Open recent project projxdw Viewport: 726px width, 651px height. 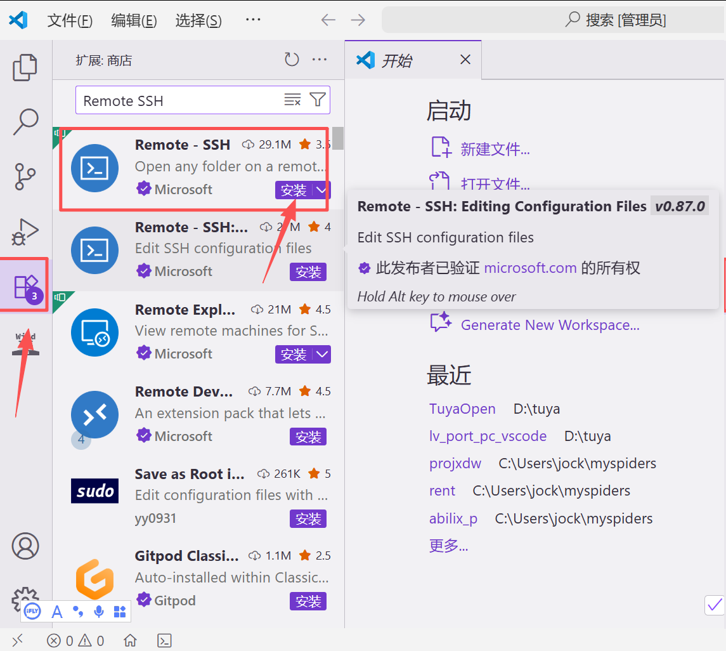pyautogui.click(x=455, y=463)
